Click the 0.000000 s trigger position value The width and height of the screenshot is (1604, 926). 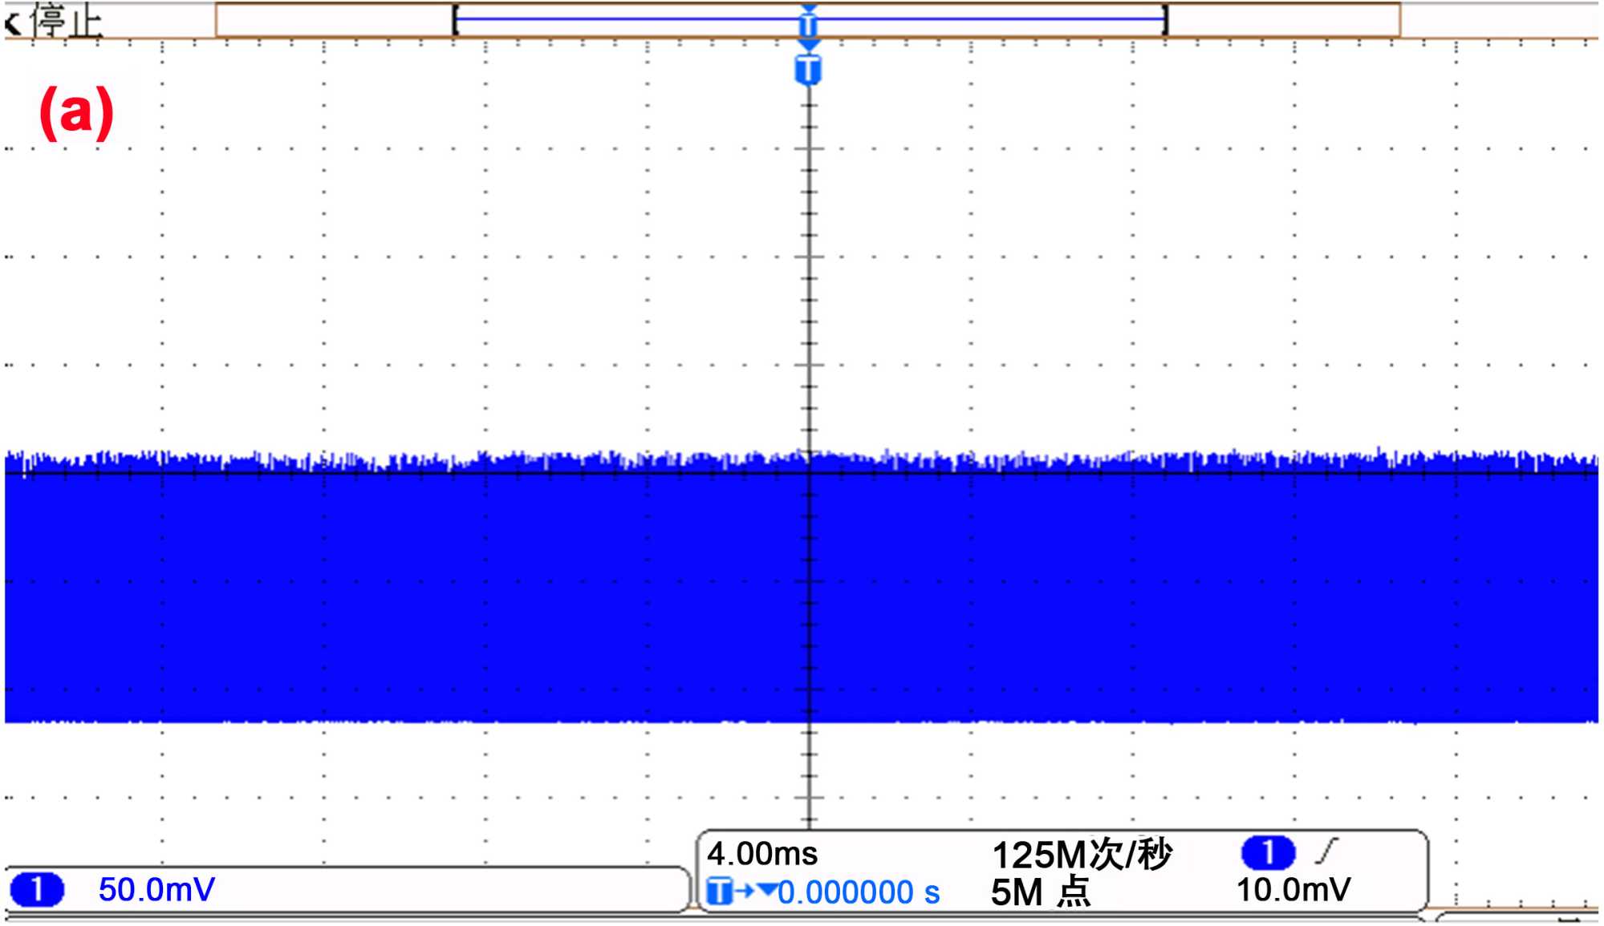coord(859,892)
